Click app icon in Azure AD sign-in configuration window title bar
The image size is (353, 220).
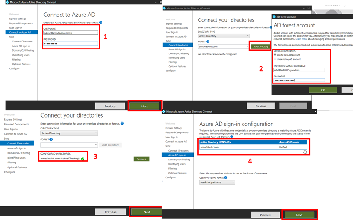pos(163,111)
